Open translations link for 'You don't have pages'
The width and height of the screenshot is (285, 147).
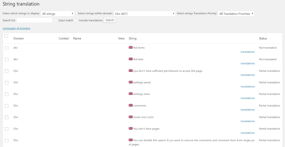[247, 133]
